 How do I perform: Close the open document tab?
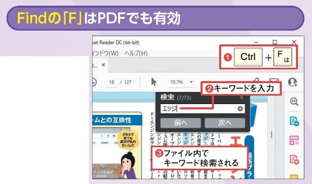pos(103,65)
